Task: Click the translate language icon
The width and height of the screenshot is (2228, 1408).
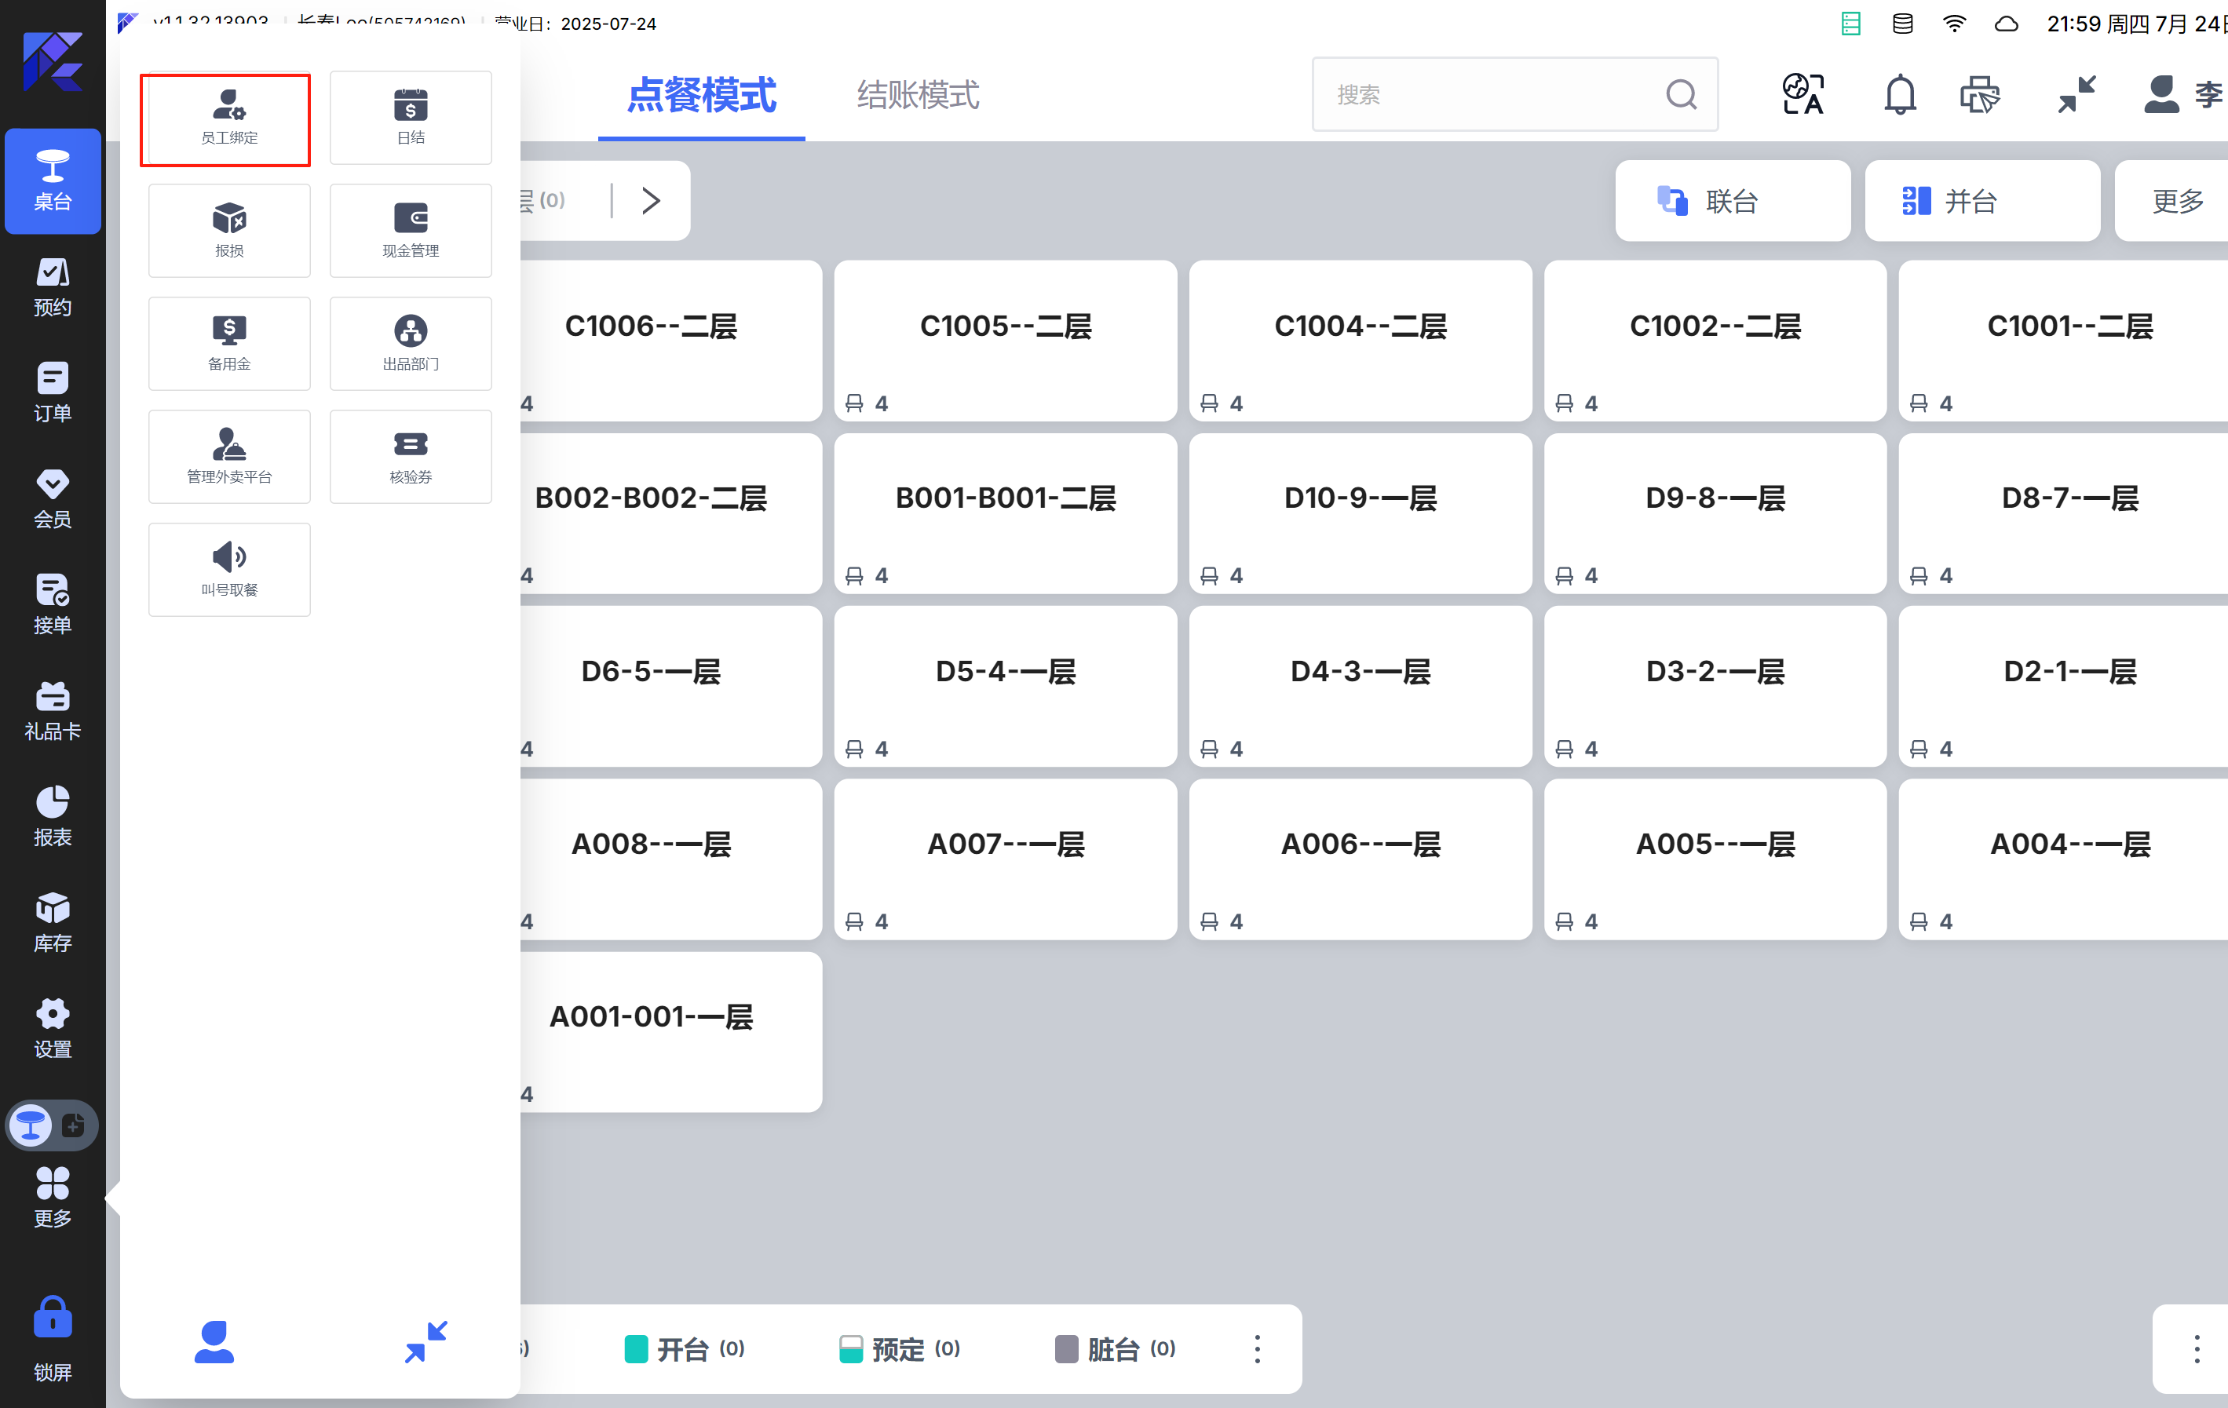Action: point(1802,94)
